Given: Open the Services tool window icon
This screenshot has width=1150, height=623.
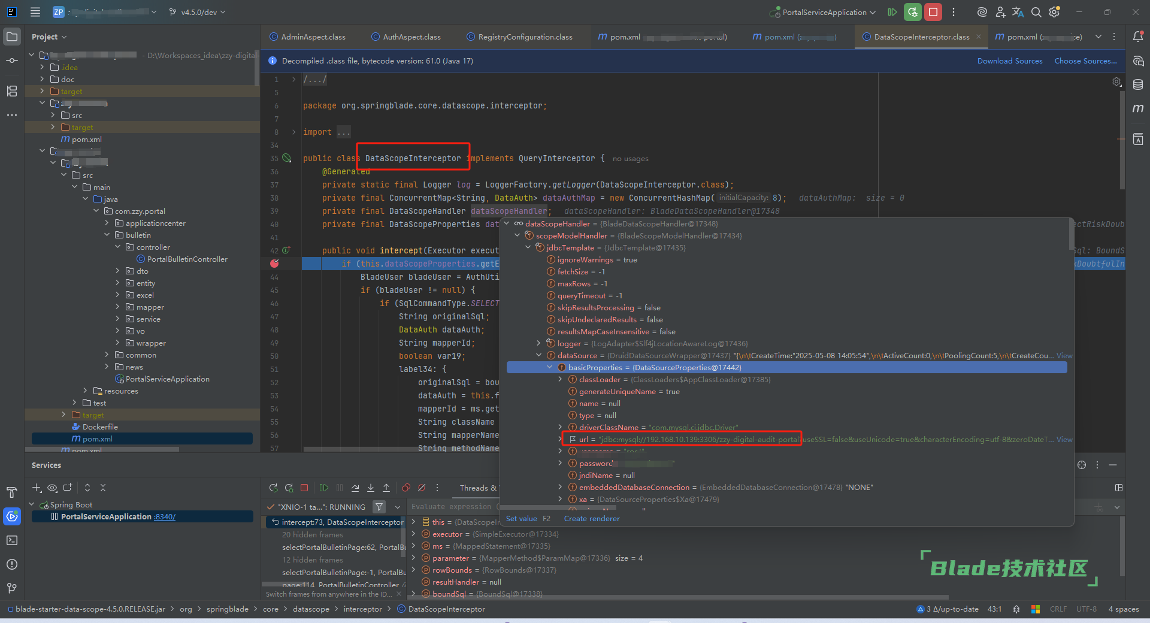Looking at the screenshot, I should 12,516.
